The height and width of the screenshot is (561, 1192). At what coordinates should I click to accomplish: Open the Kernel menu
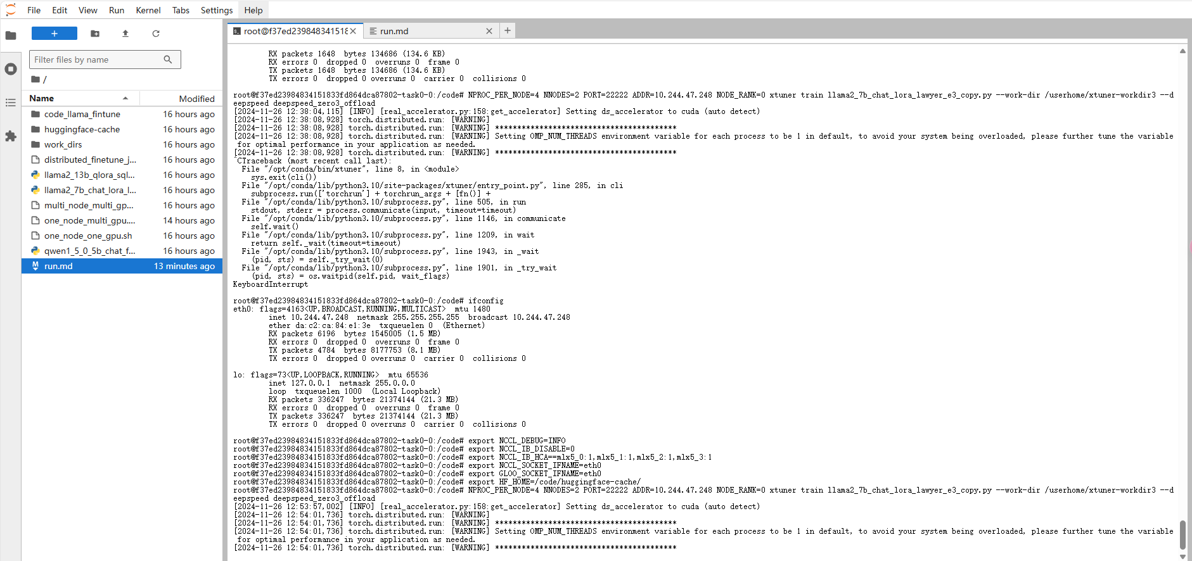(x=148, y=10)
